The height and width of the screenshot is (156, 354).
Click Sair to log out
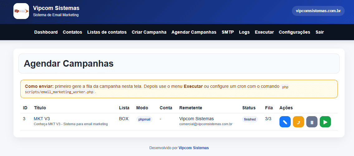coord(320,32)
